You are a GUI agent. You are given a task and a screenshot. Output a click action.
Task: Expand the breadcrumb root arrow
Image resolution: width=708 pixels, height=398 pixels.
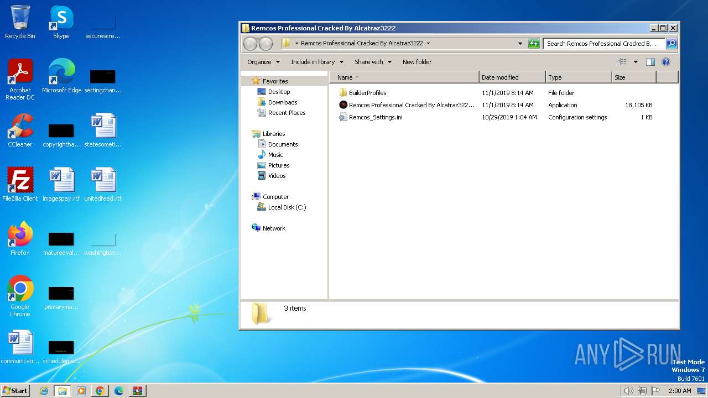[x=296, y=43]
